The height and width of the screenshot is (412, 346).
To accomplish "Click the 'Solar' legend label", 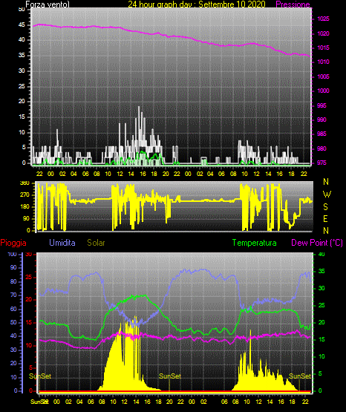I will click(97, 243).
